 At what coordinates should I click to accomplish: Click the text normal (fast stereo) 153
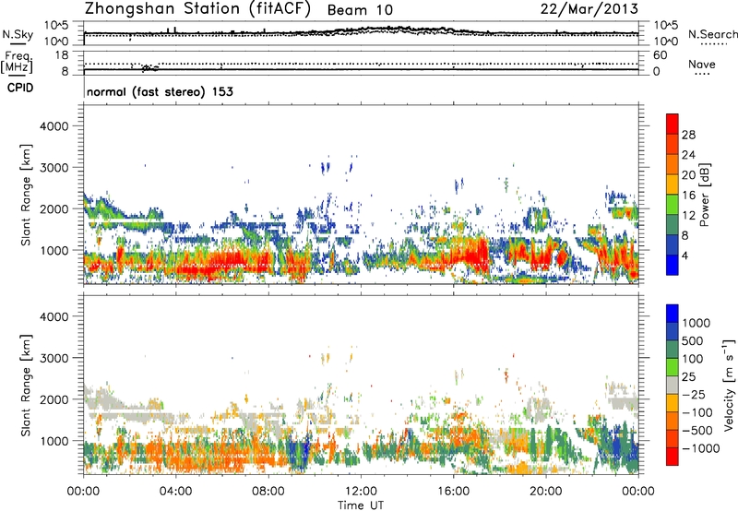point(160,91)
